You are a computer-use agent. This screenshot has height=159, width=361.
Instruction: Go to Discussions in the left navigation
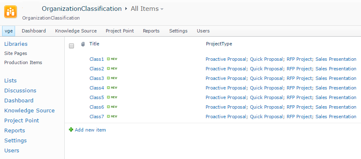[20, 90]
